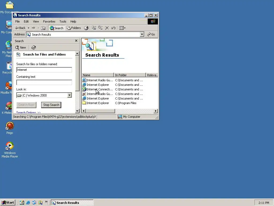Viewport: 274px width, 206px height.
Task: Open the Recycle Bin desktop icon
Action: tap(7, 67)
